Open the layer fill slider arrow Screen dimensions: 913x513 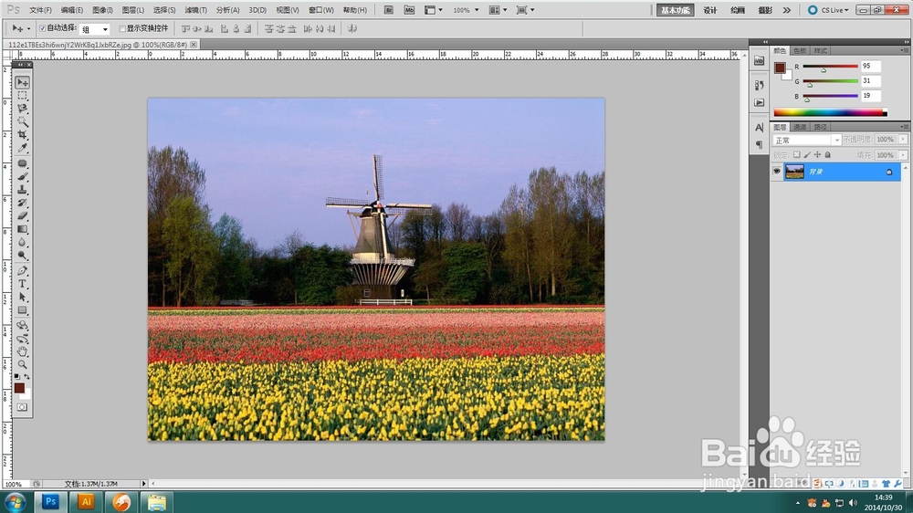tap(903, 155)
